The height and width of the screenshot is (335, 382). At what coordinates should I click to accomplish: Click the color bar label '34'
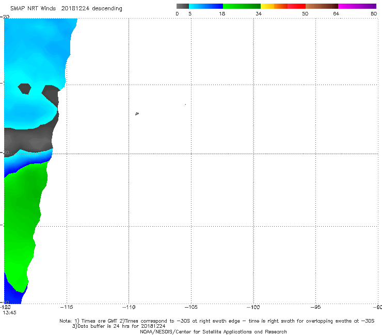pyautogui.click(x=259, y=13)
